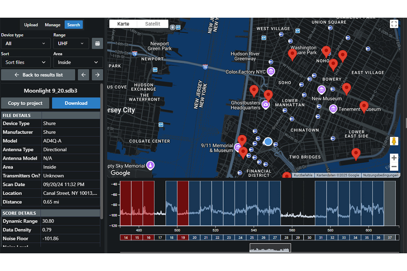Click the Scan Date value 09/20/24 11:32 PM

pyautogui.click(x=64, y=185)
